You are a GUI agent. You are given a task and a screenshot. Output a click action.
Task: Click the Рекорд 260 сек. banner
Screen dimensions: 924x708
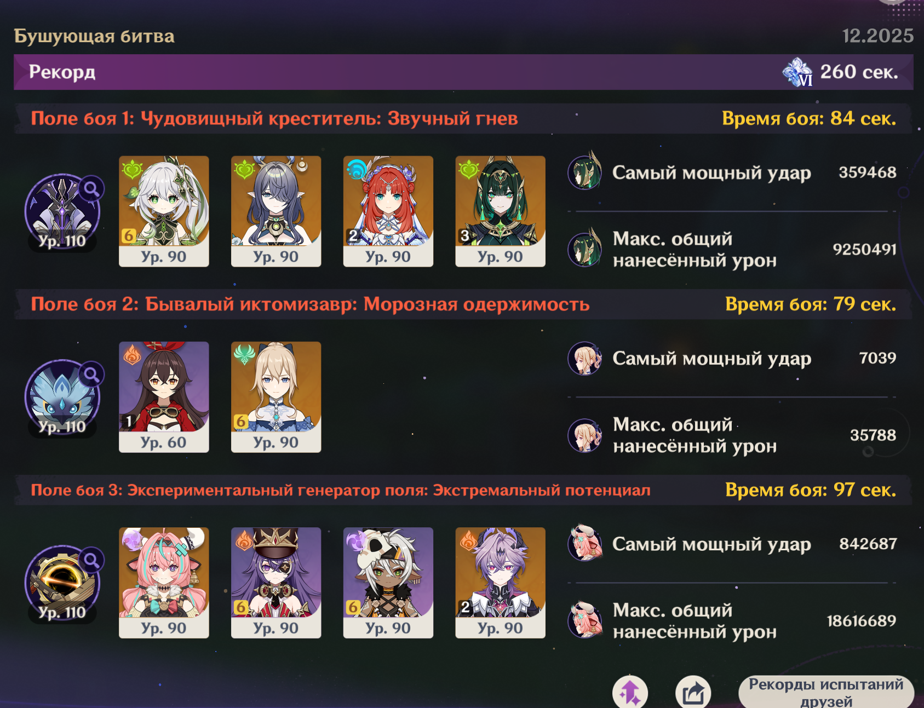[x=463, y=72]
